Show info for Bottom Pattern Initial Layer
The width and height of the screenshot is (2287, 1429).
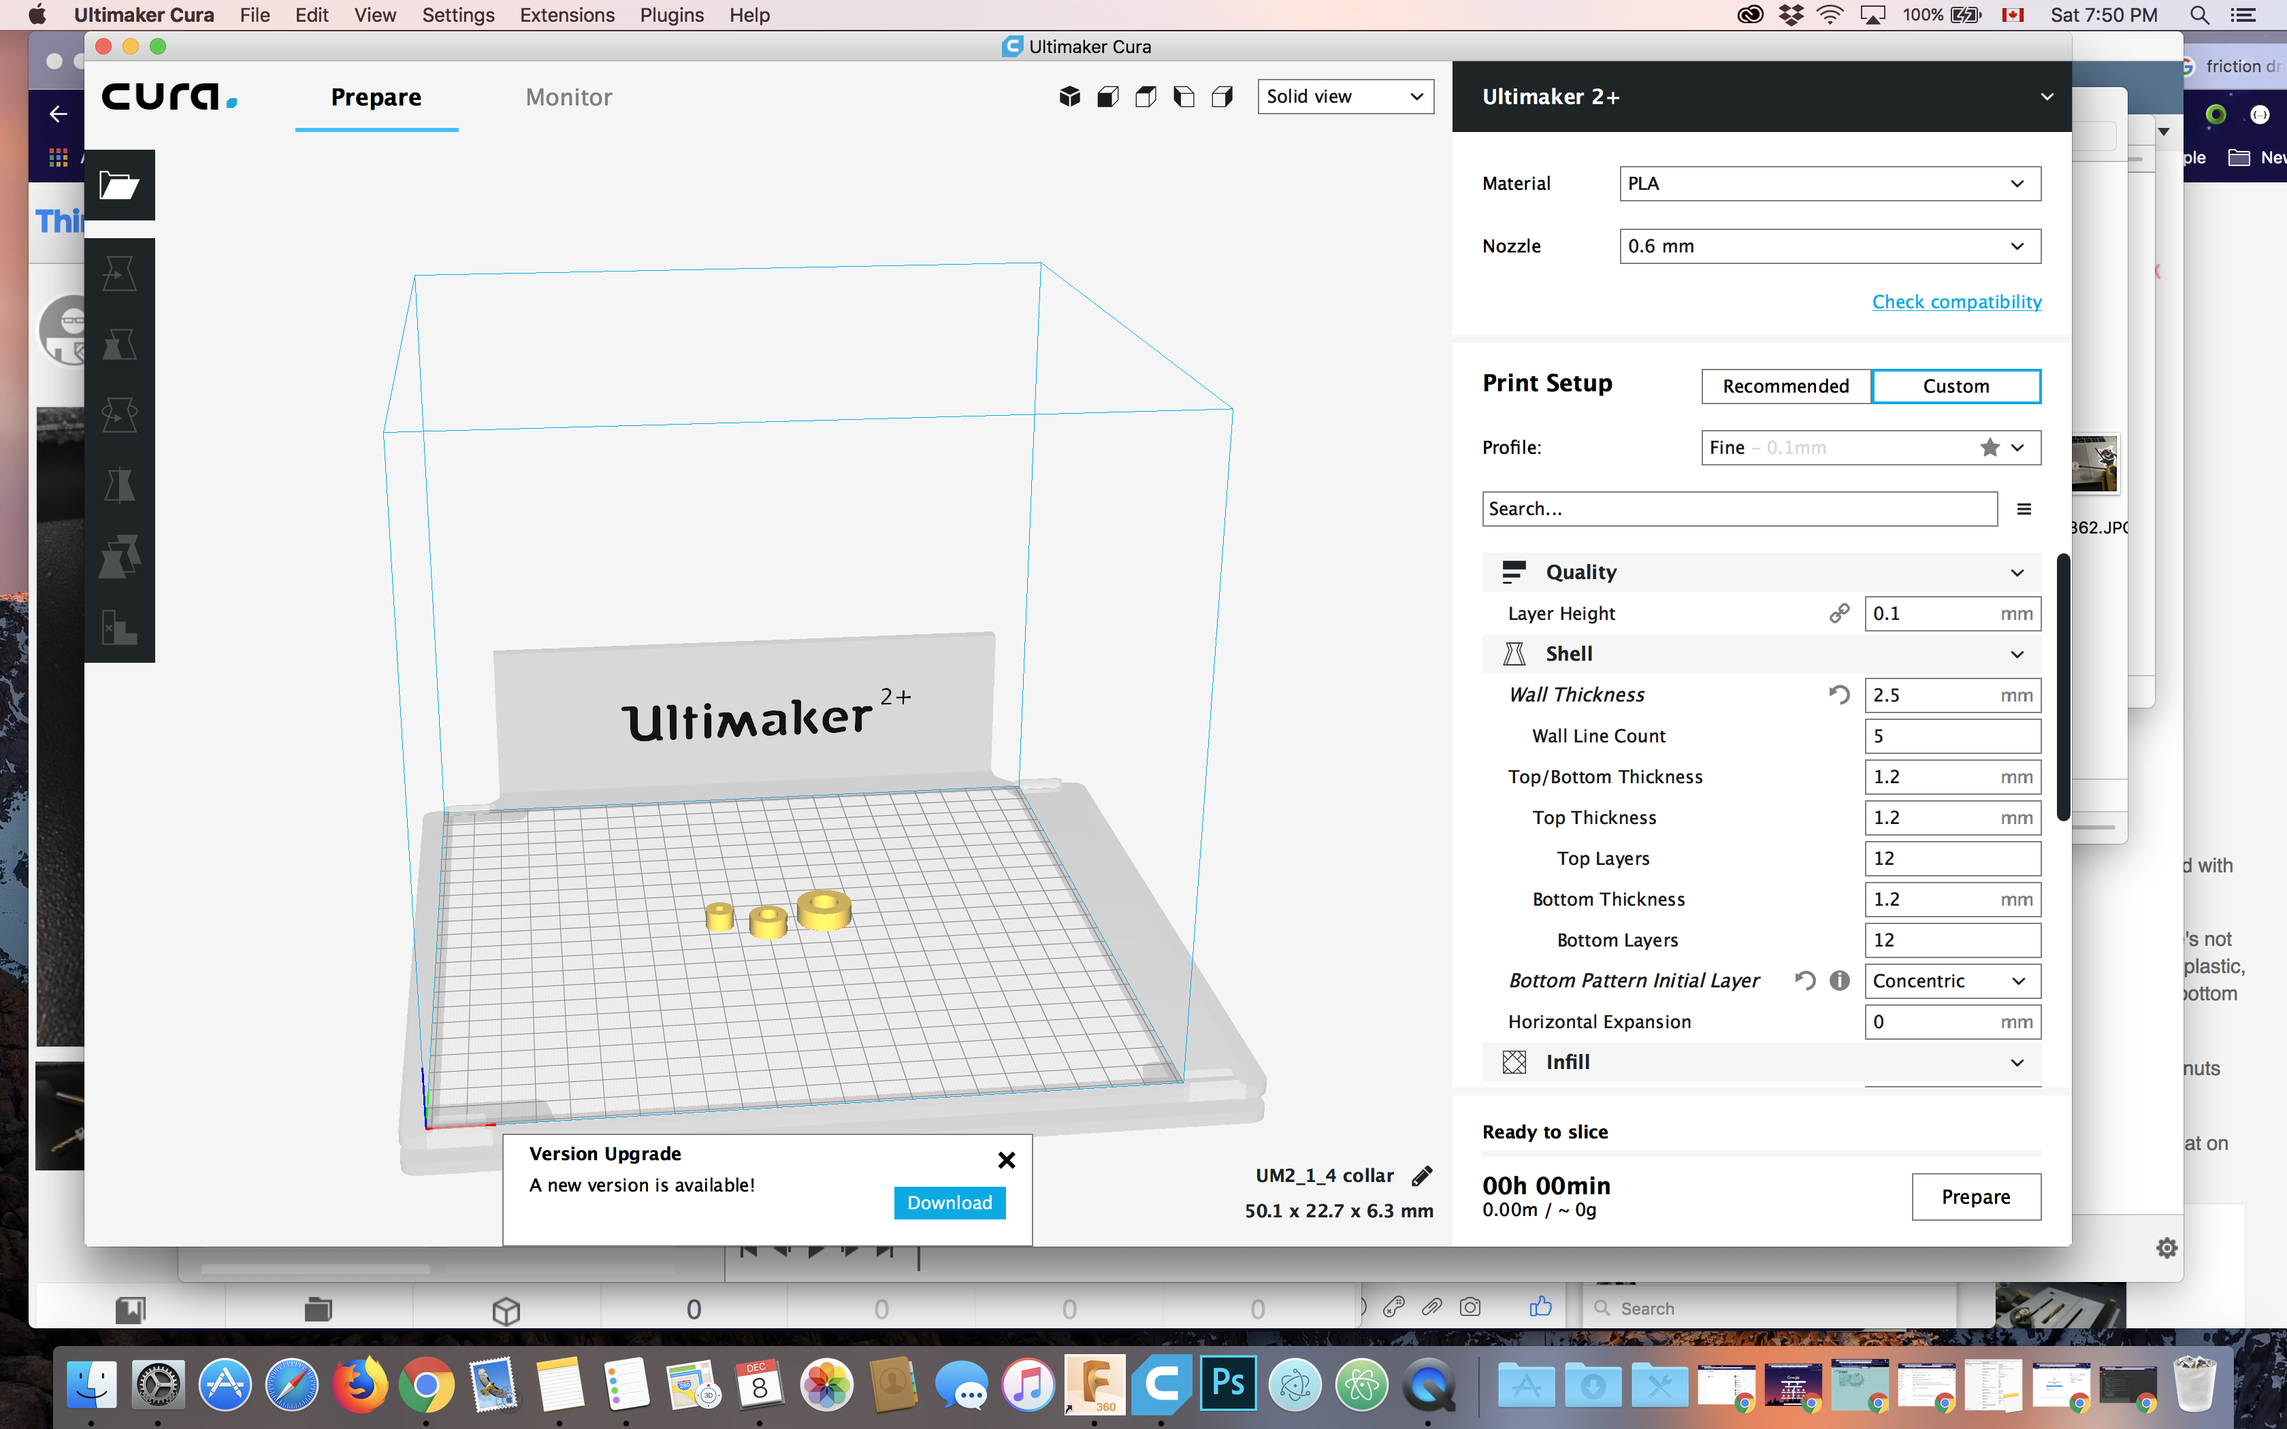1839,980
